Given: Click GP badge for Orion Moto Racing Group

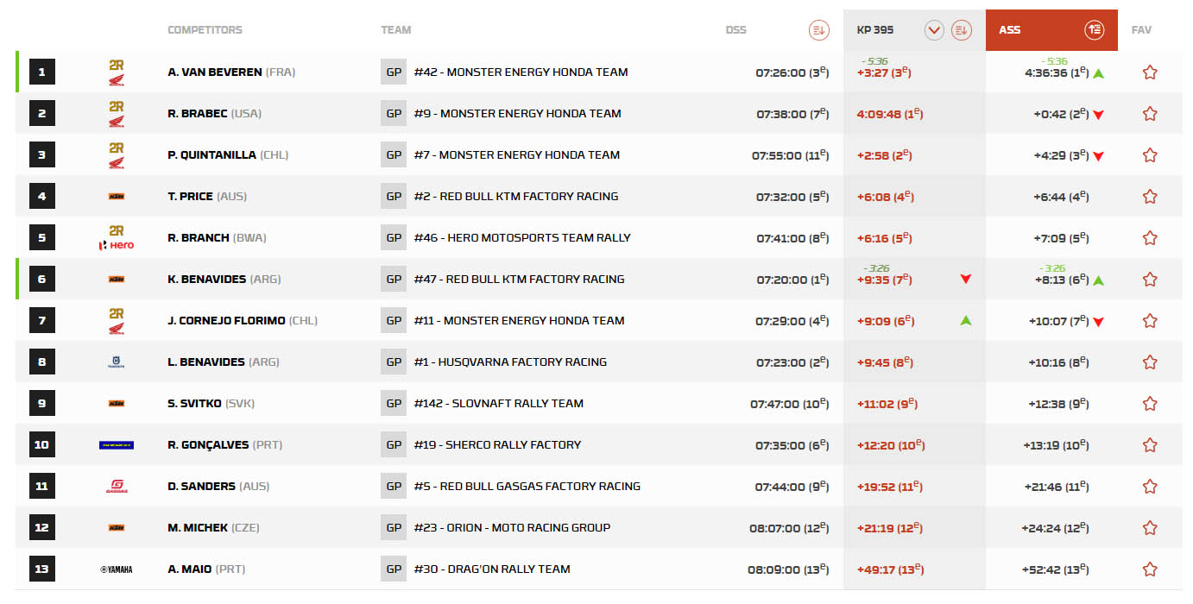Looking at the screenshot, I should 394,528.
